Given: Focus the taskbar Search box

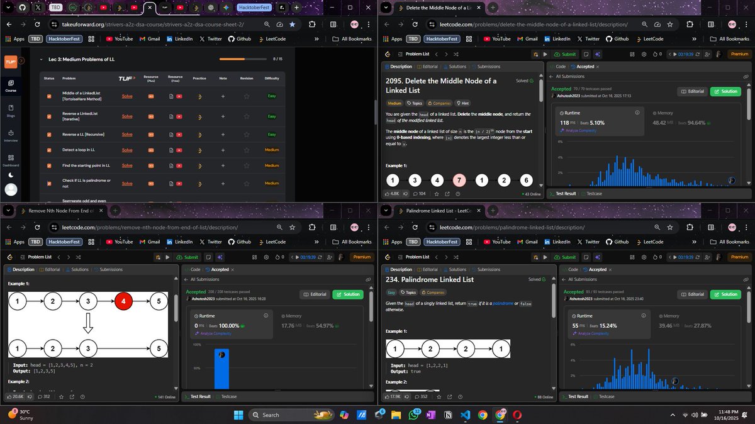Looking at the screenshot, I should [291, 415].
